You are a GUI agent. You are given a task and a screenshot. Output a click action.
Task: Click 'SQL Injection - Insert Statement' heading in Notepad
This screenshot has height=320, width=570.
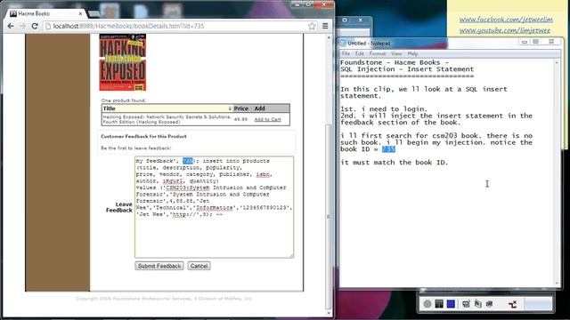click(x=407, y=69)
